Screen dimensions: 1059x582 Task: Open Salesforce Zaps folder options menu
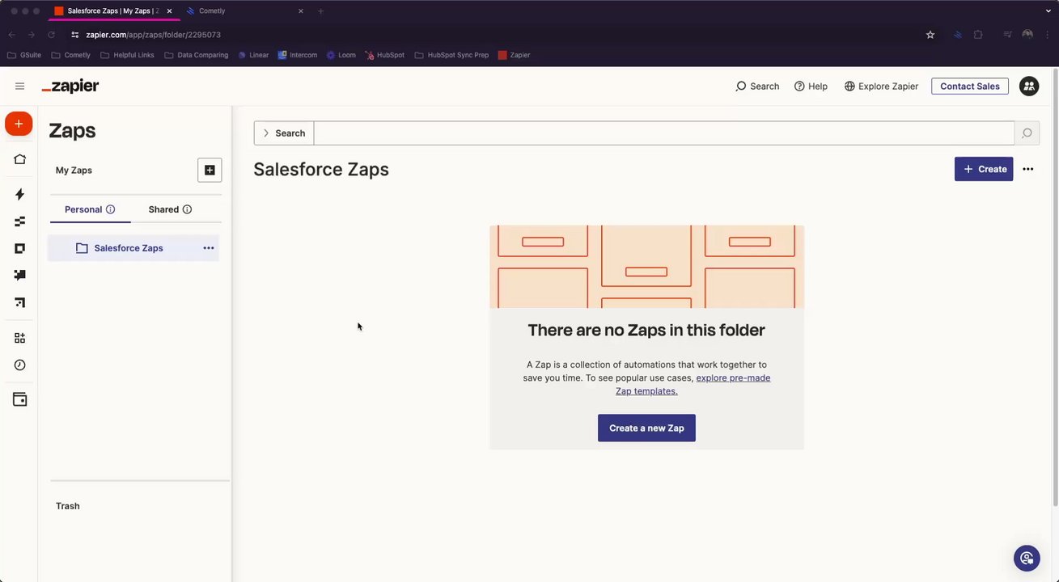click(x=209, y=248)
